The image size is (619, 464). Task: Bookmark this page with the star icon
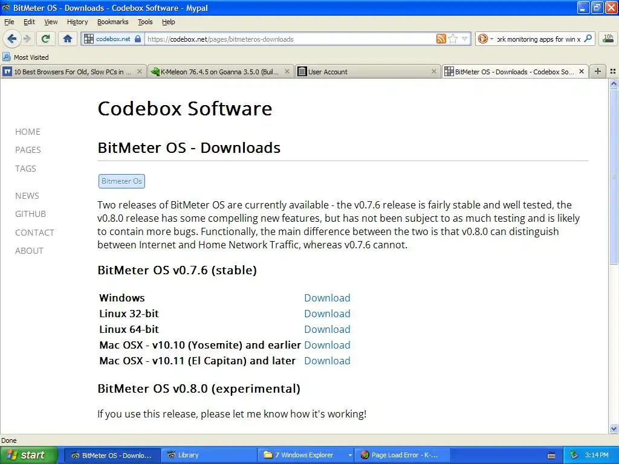453,39
